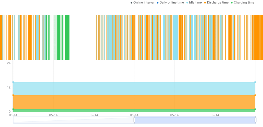Click the right zoom slider handle
Image resolution: width=263 pixels, height=127 pixels.
click(255, 120)
